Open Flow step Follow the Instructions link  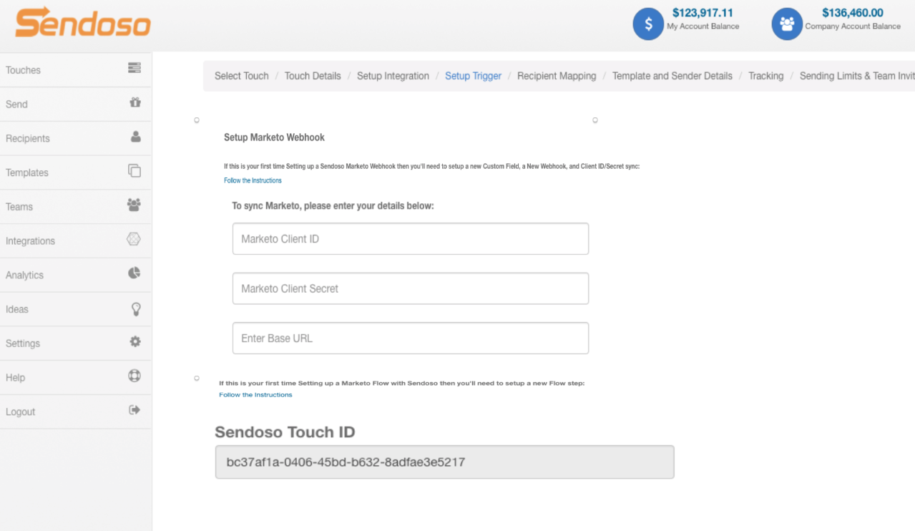click(x=255, y=395)
